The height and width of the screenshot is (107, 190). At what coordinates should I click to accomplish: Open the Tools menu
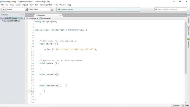click(x=56, y=5)
